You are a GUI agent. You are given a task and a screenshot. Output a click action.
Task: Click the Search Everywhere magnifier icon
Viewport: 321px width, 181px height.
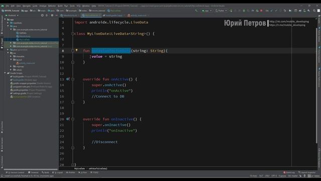coord(314,11)
